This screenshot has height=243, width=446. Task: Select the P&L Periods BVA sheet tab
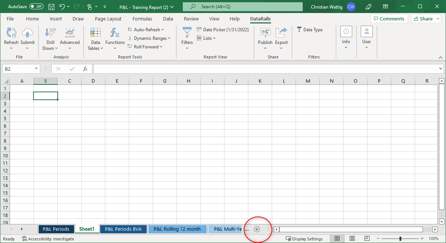coord(123,229)
